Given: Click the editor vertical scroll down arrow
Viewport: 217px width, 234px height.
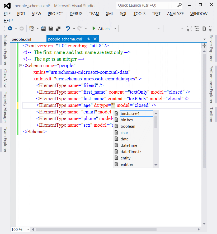Looking at the screenshot, I should (x=204, y=224).
